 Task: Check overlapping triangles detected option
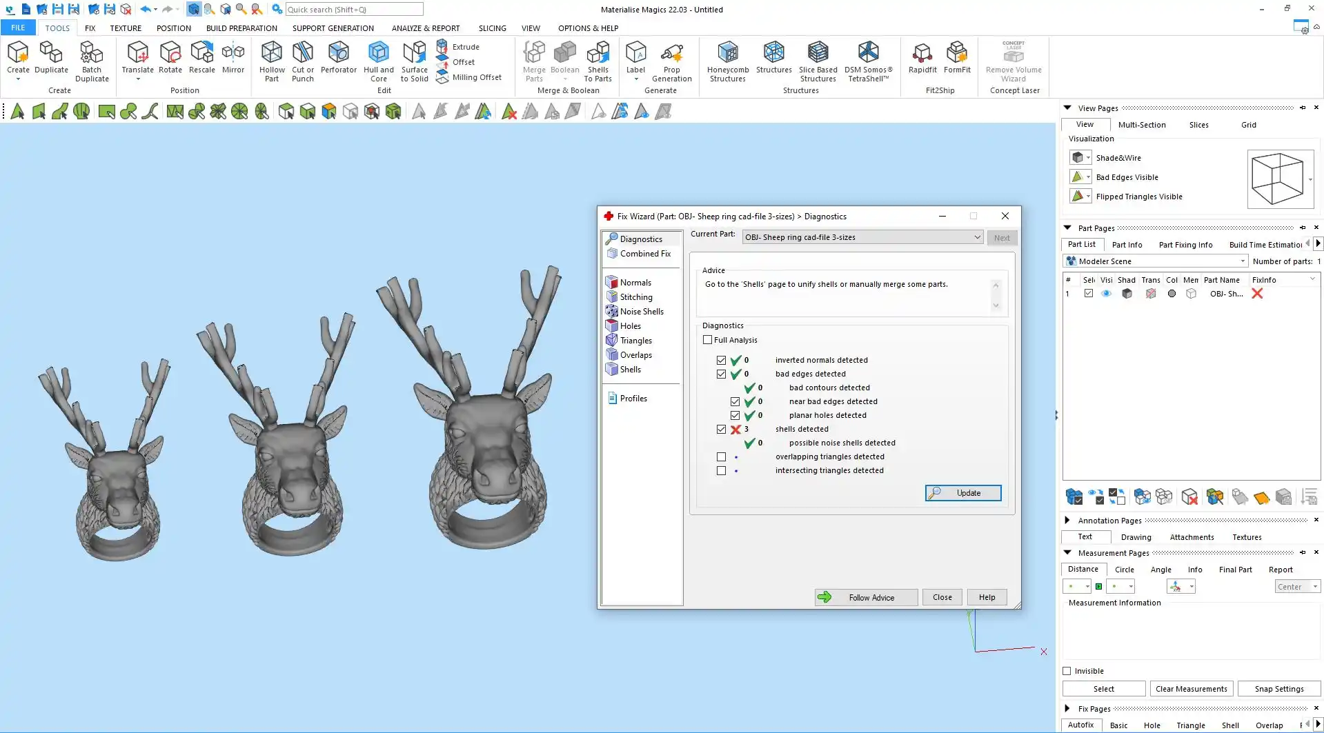pyautogui.click(x=721, y=456)
